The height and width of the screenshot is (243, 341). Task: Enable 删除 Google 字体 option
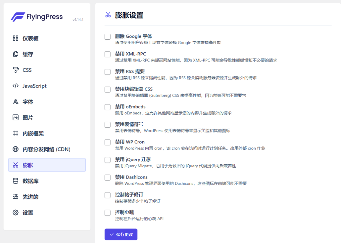[107, 36]
